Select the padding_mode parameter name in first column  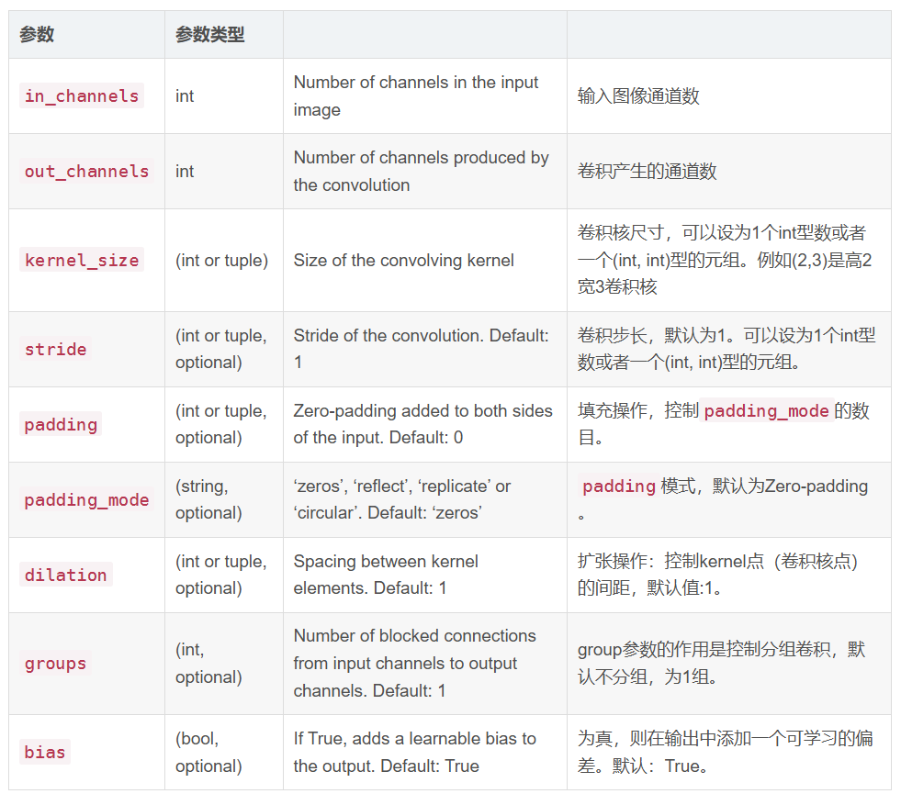click(x=86, y=499)
